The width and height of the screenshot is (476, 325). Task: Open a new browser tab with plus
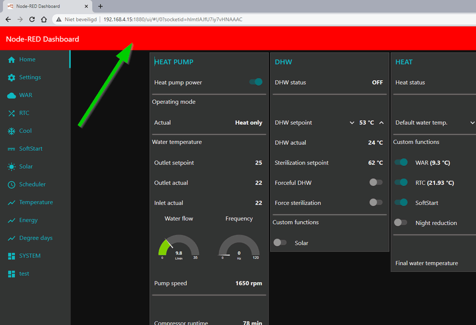(101, 6)
